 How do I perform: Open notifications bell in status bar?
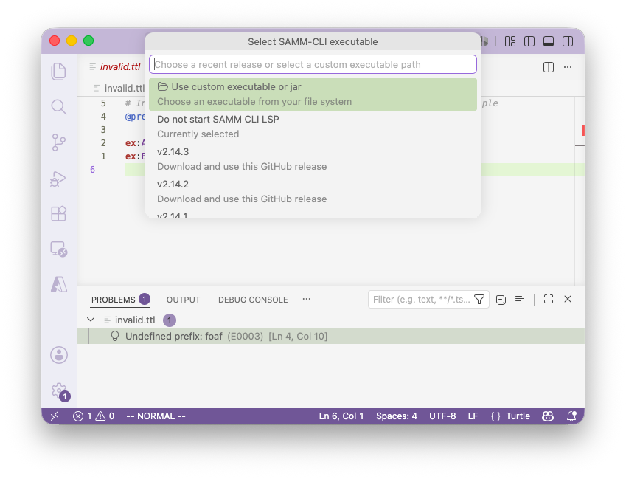tap(571, 416)
